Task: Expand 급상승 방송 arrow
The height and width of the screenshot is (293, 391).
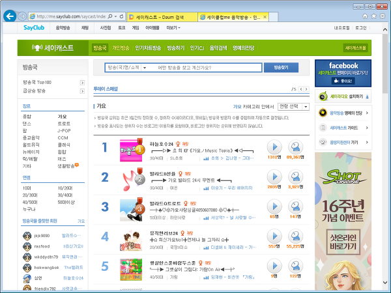Action: coord(82,91)
